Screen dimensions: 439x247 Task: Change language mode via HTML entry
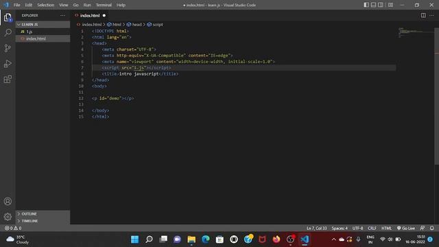386,228
